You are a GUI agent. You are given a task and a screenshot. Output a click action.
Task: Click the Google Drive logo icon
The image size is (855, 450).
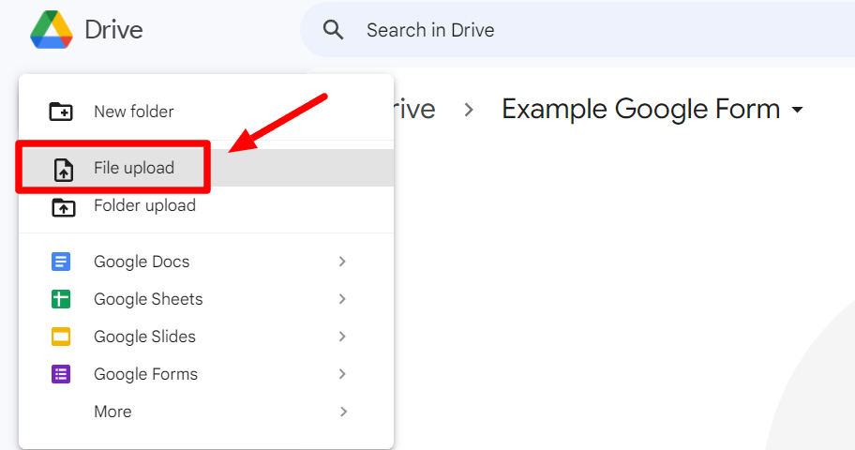tap(52, 29)
